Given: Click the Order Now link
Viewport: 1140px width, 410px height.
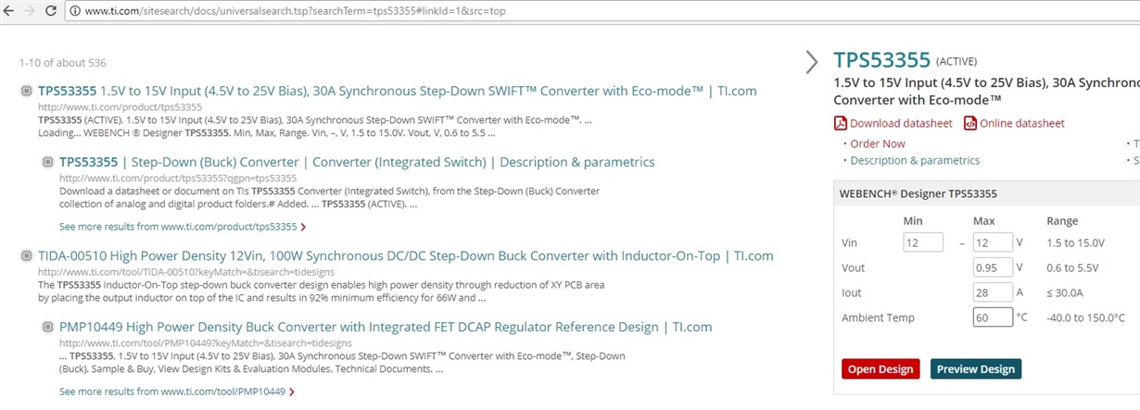Looking at the screenshot, I should (x=878, y=143).
